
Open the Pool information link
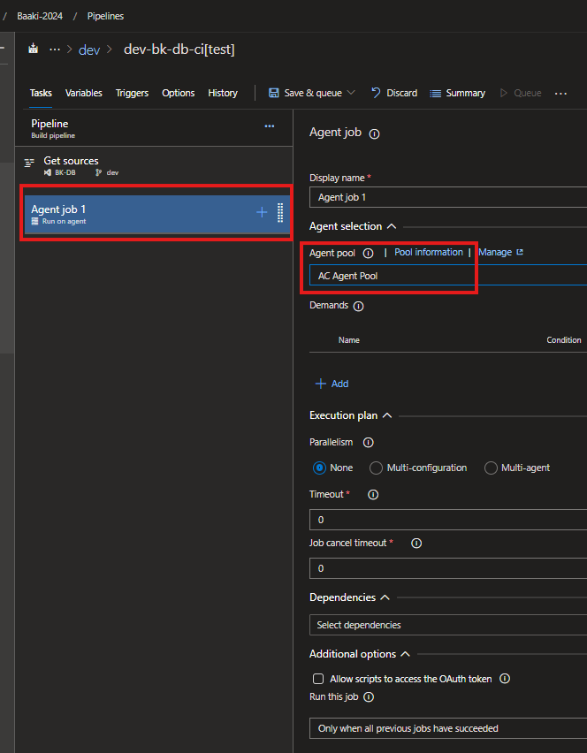tap(429, 252)
